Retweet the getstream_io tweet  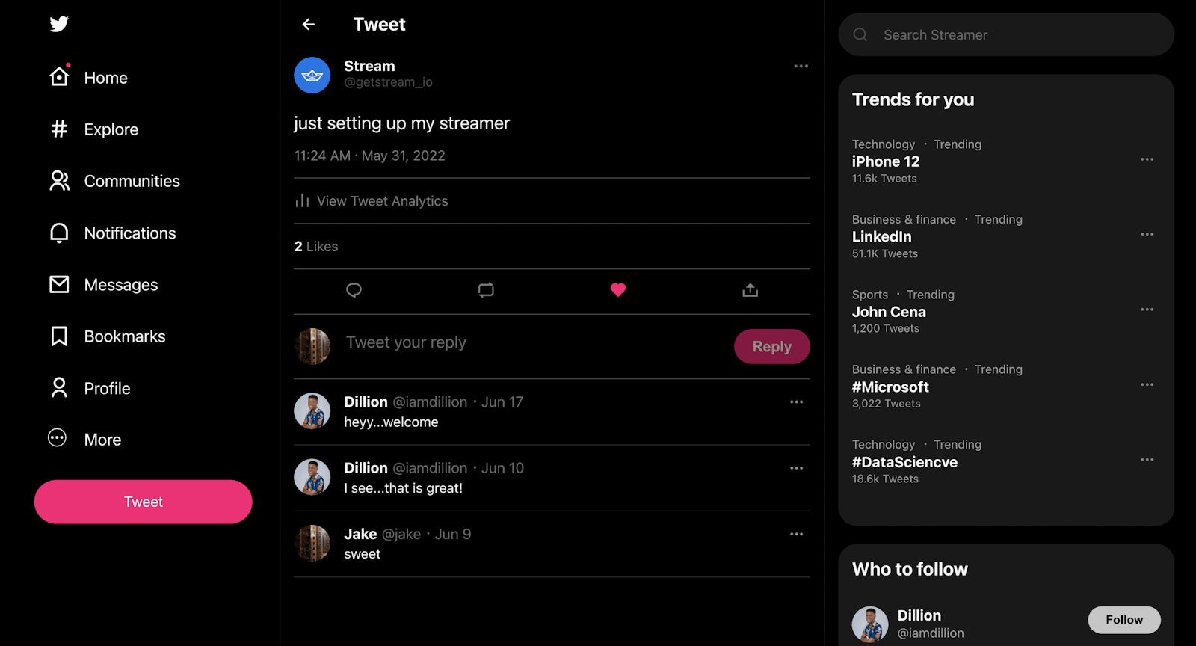pos(486,290)
